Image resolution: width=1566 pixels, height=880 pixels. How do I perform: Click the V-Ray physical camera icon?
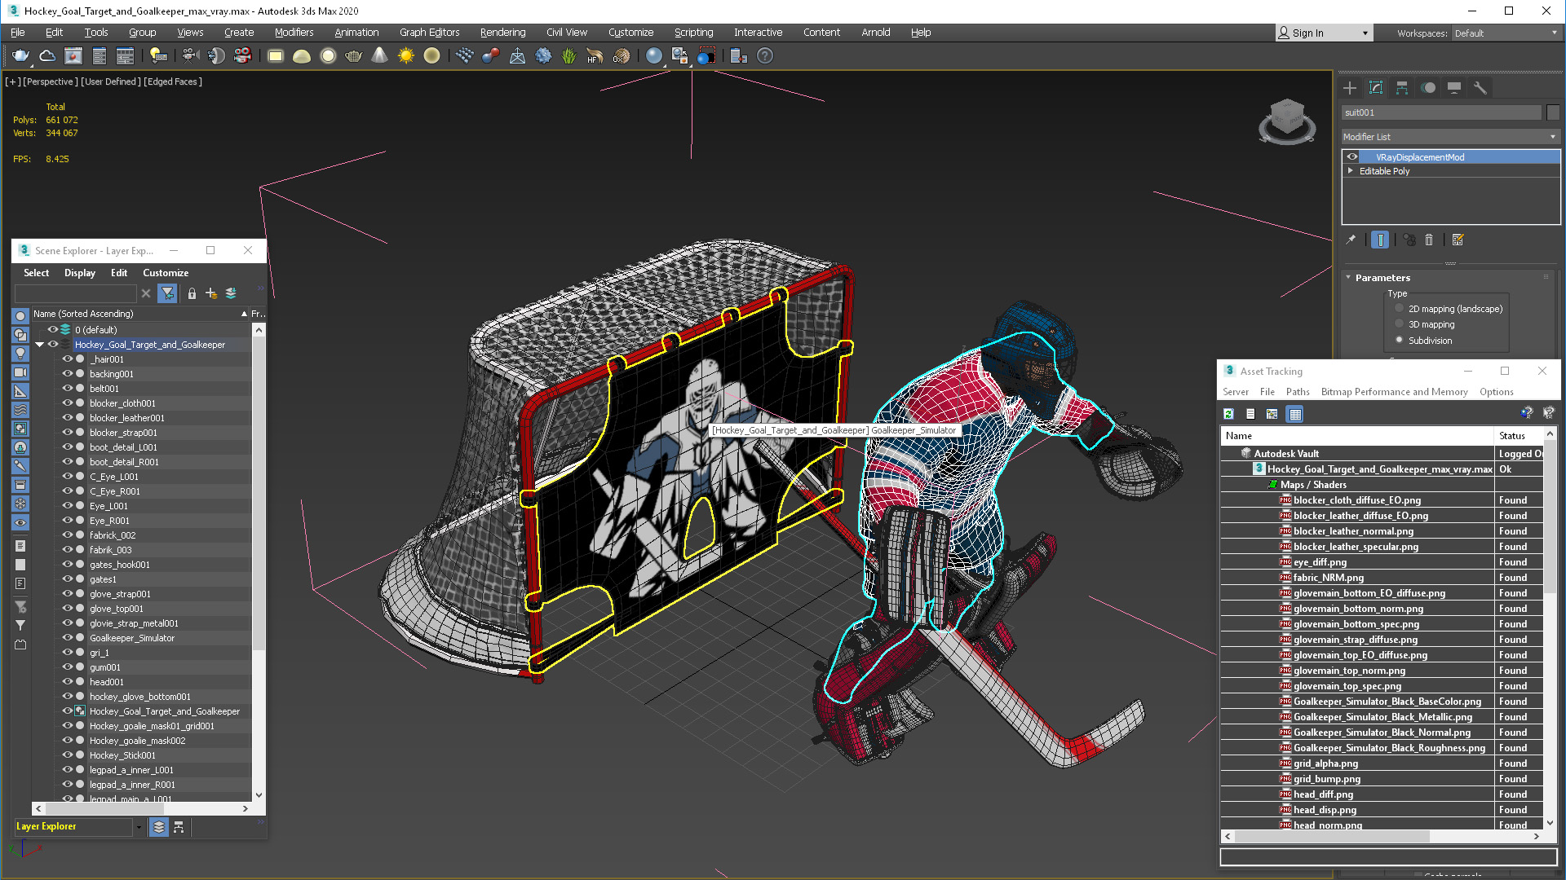(190, 55)
